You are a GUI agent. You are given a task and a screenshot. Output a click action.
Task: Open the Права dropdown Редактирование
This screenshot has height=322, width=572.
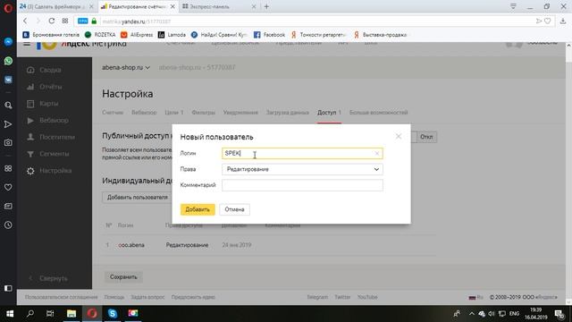point(302,169)
